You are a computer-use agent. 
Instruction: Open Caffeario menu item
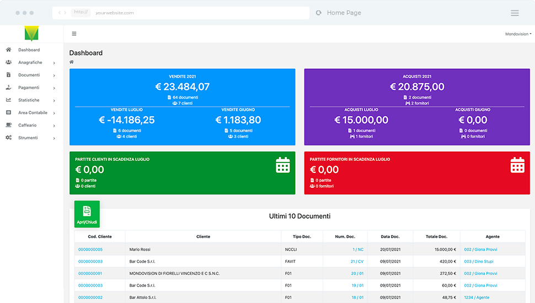31,125
